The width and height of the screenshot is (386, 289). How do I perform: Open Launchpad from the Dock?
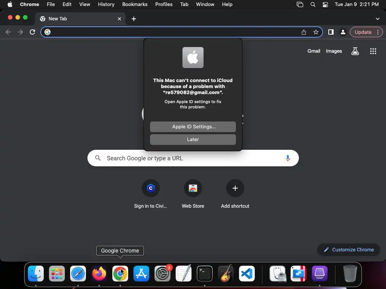(57, 274)
